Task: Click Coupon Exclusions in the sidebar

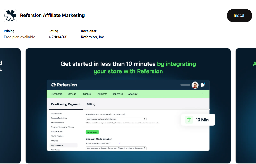Action: (x=59, y=118)
